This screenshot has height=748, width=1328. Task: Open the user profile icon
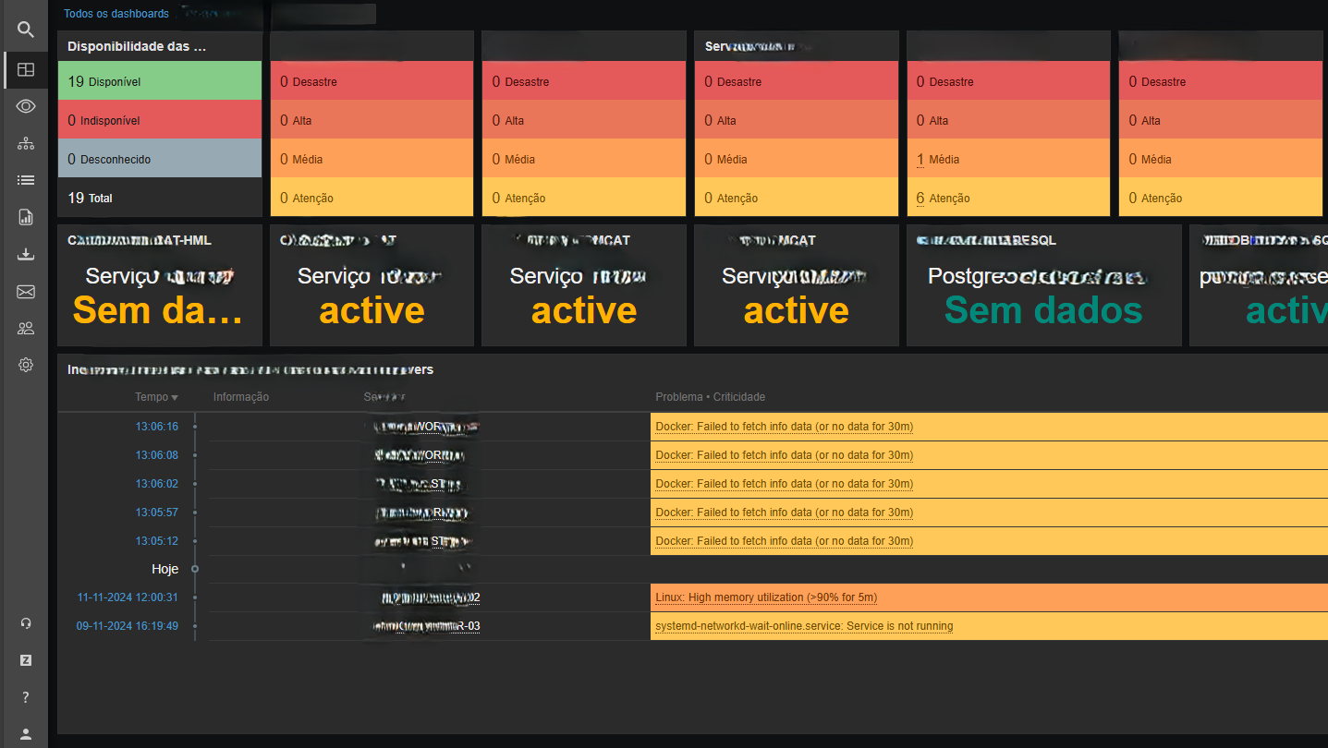[x=26, y=734]
